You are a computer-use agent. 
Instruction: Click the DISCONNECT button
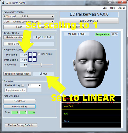click(89, 21)
